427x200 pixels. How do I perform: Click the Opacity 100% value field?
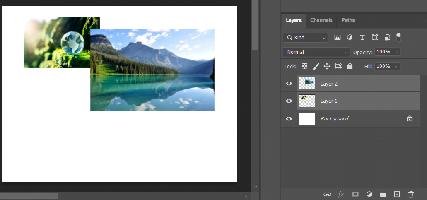[x=384, y=52]
